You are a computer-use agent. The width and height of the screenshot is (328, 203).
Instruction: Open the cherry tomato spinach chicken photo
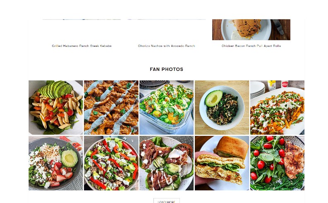click(278, 163)
